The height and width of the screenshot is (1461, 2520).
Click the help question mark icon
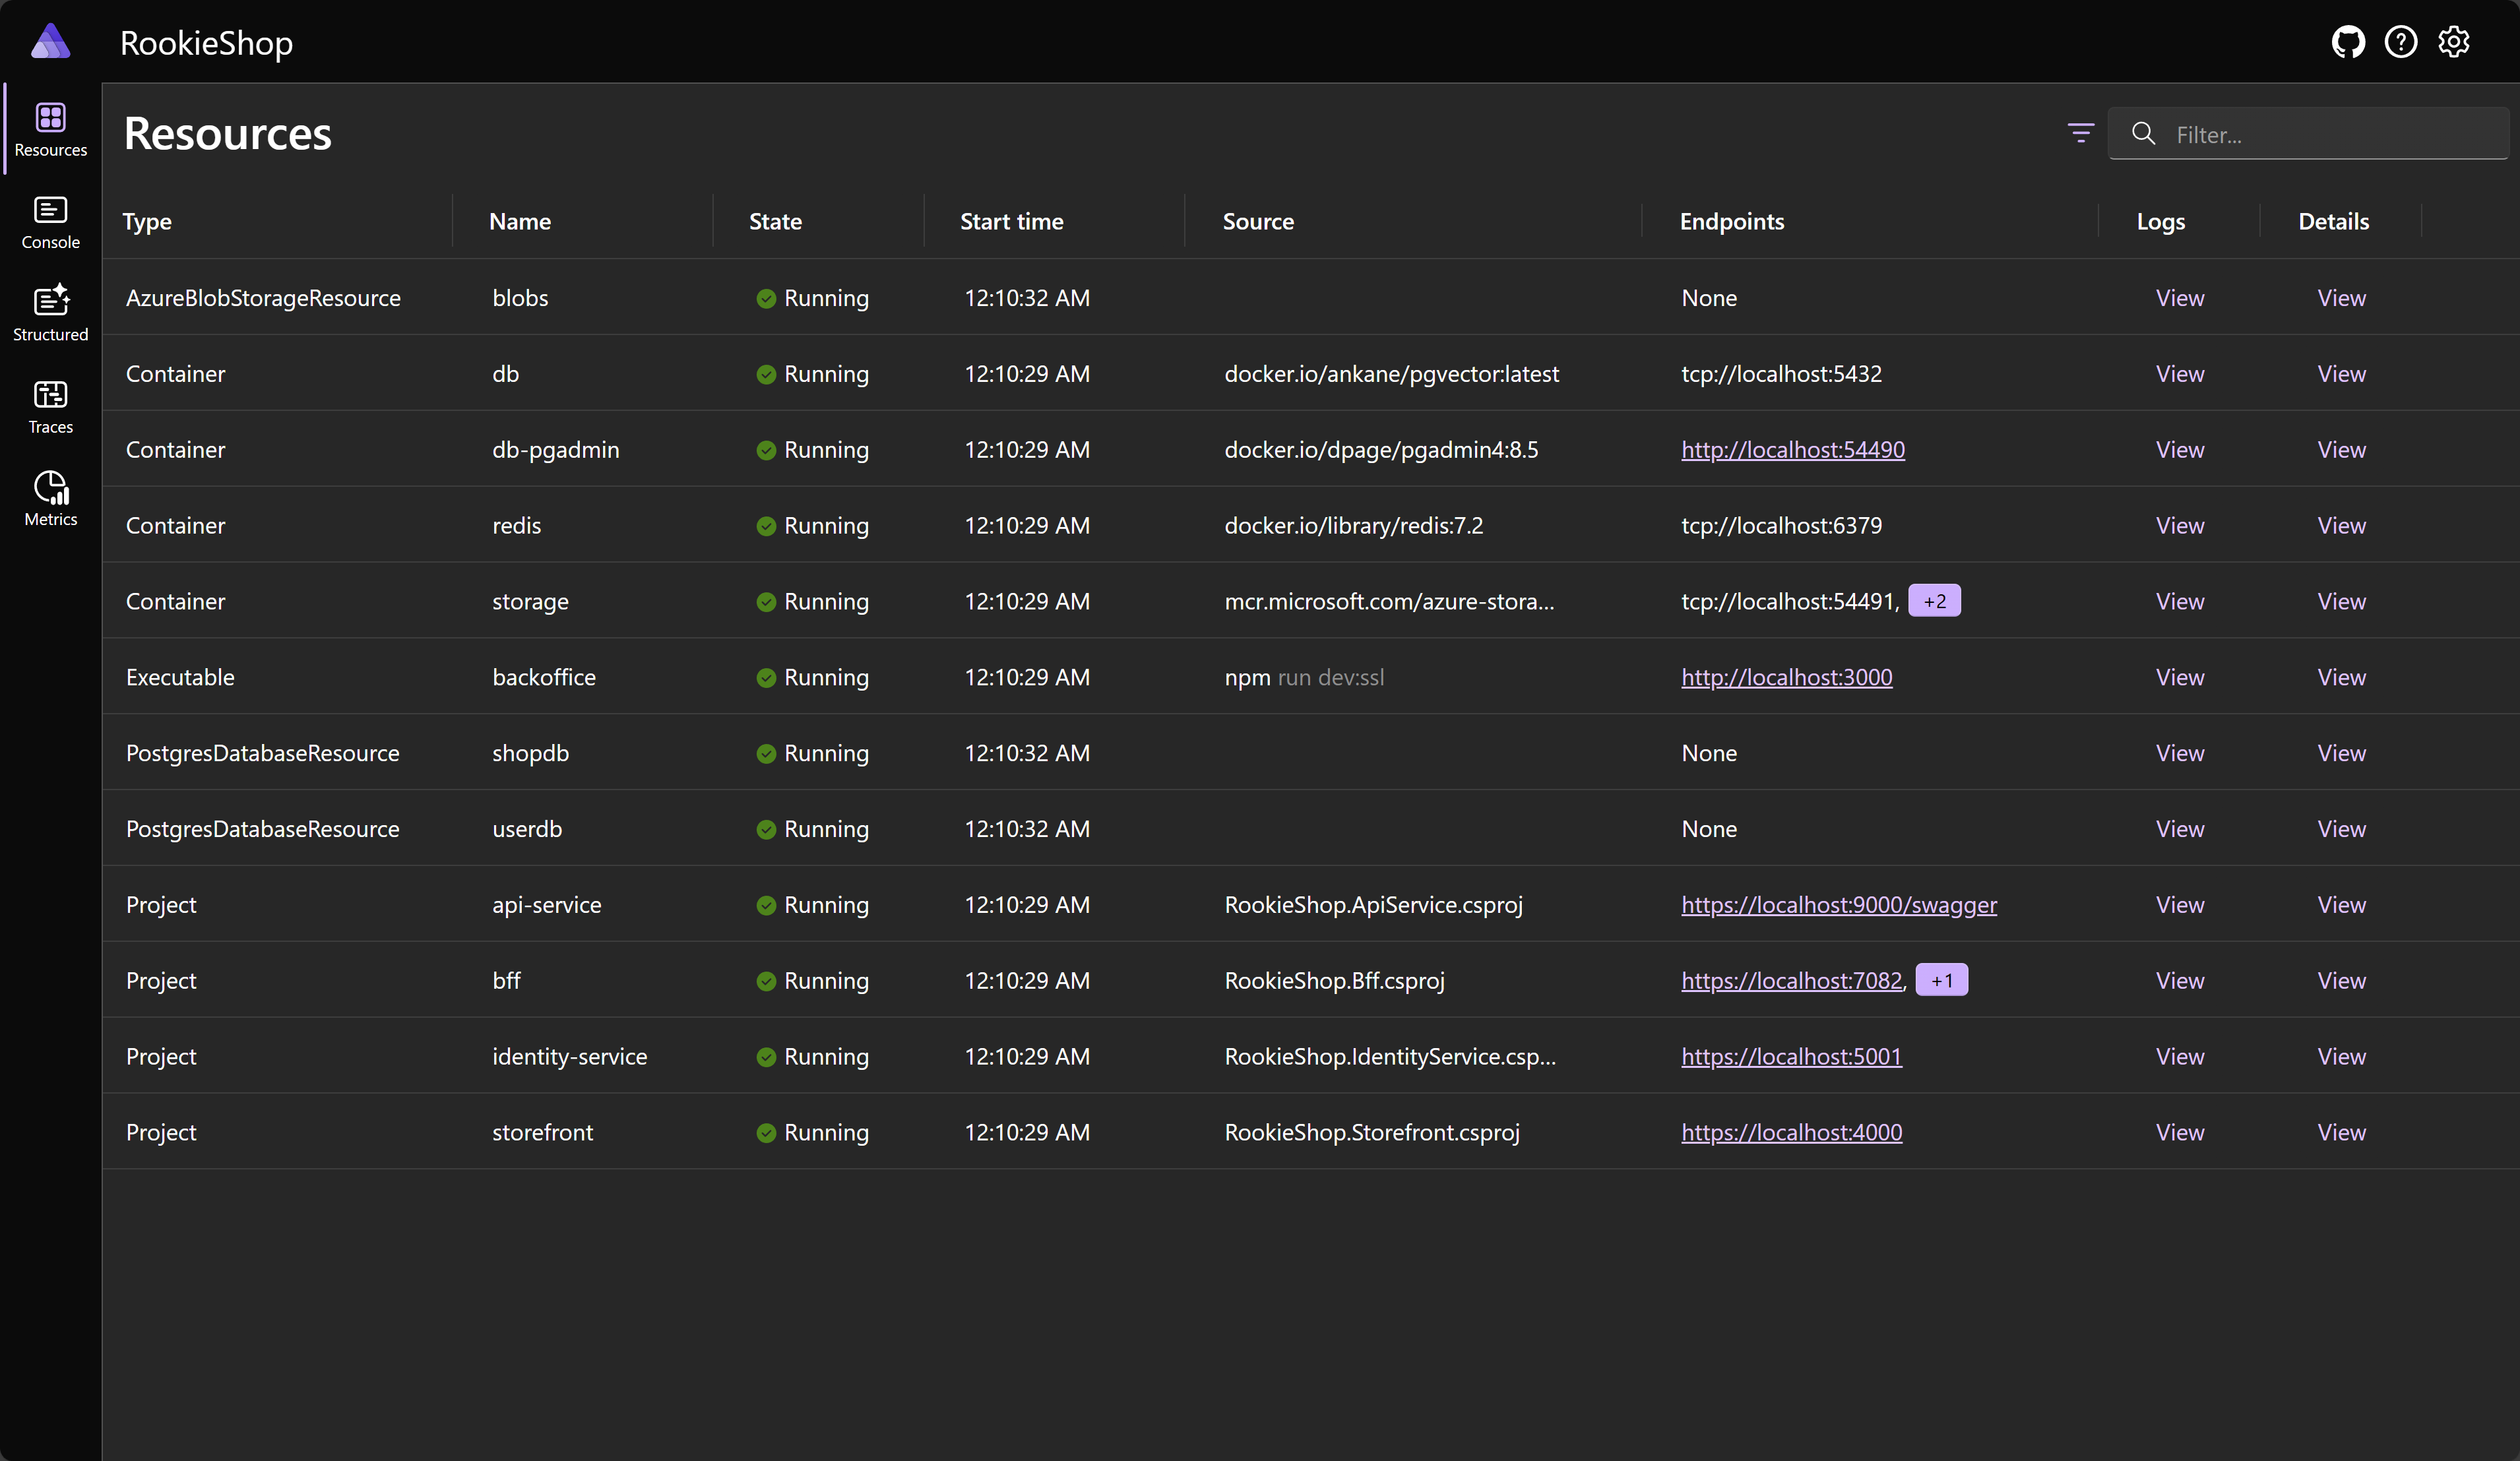tap(2400, 42)
